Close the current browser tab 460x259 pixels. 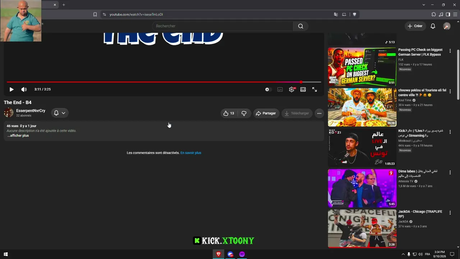55,5
